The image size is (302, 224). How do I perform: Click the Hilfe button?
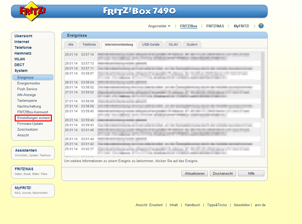251,173
